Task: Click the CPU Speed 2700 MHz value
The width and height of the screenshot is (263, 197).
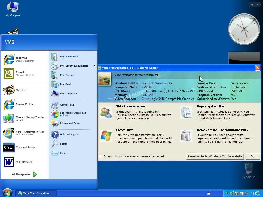Action: point(238,91)
